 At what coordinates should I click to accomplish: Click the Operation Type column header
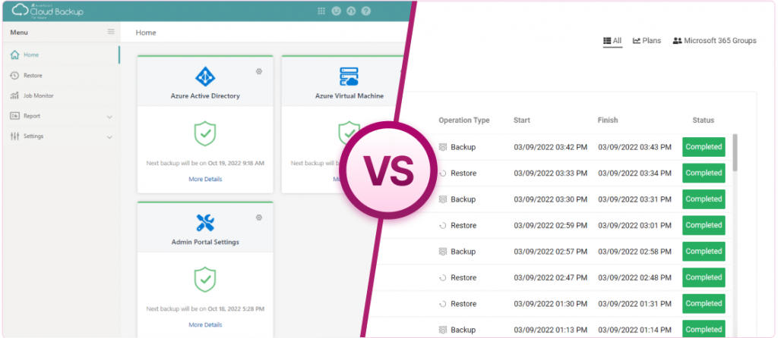pyautogui.click(x=464, y=120)
